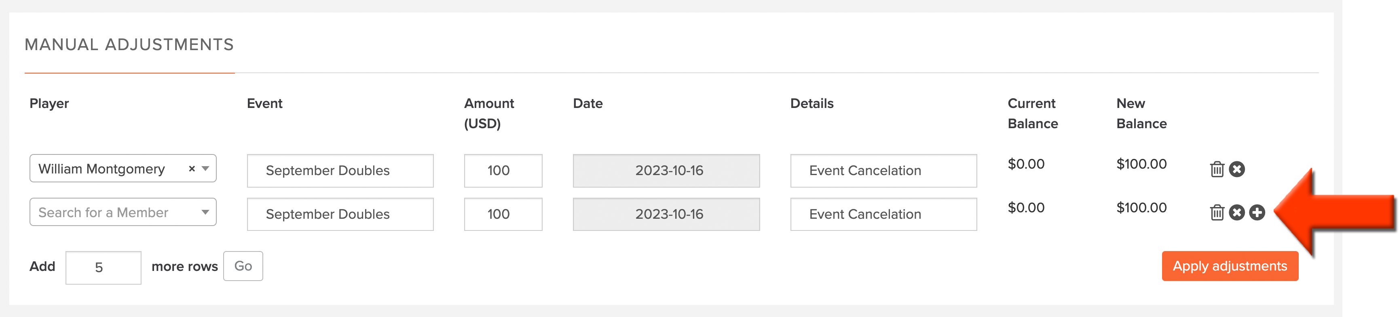1399x317 pixels.
Task: Edit first row Event Cancelation details
Action: pos(883,171)
